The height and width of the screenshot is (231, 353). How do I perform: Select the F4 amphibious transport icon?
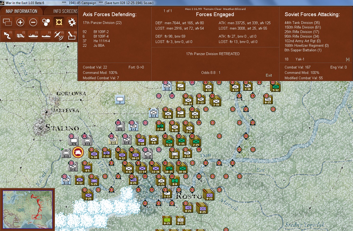pos(46,35)
